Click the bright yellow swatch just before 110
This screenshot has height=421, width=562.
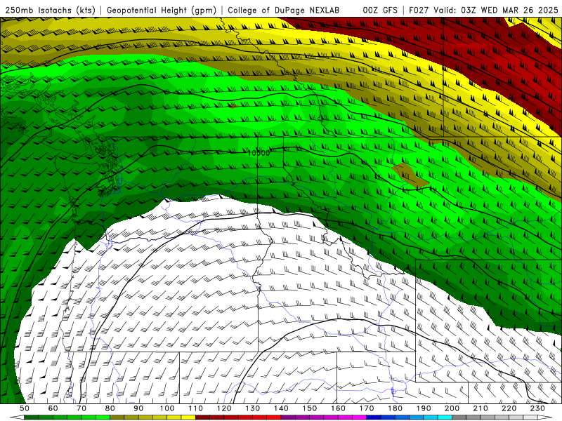click(188, 417)
